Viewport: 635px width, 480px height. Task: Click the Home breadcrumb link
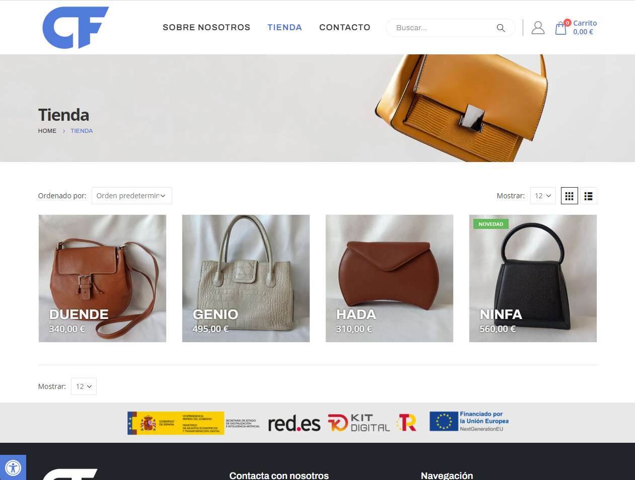click(47, 131)
